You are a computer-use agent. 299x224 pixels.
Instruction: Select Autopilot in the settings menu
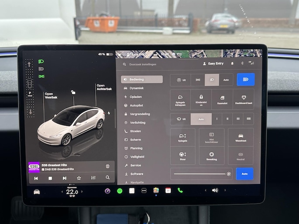coord(136,105)
